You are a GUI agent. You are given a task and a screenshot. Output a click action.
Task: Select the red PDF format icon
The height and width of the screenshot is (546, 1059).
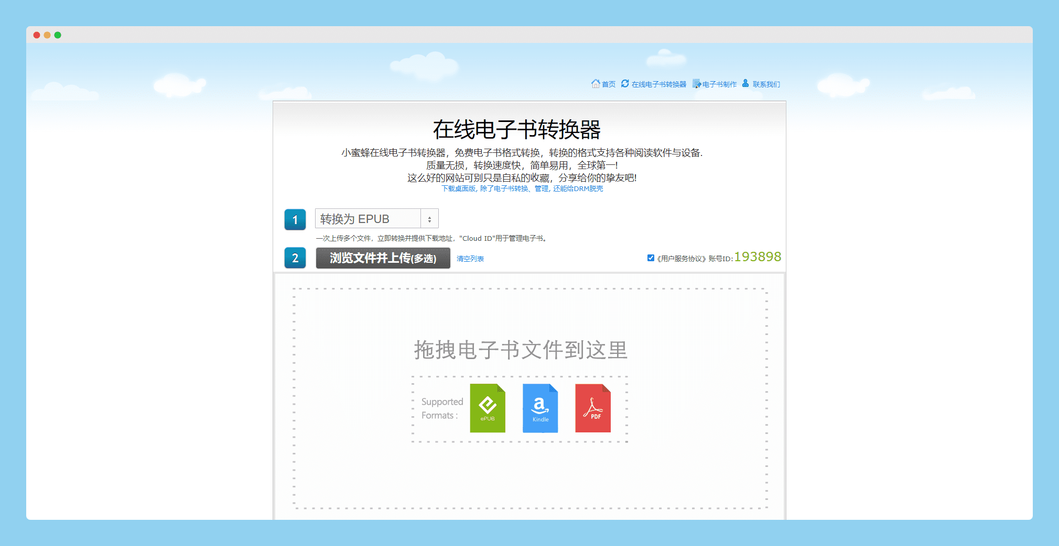(593, 408)
